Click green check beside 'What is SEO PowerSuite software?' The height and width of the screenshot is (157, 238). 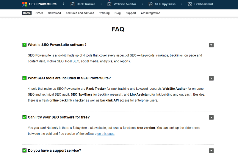point(24,45)
